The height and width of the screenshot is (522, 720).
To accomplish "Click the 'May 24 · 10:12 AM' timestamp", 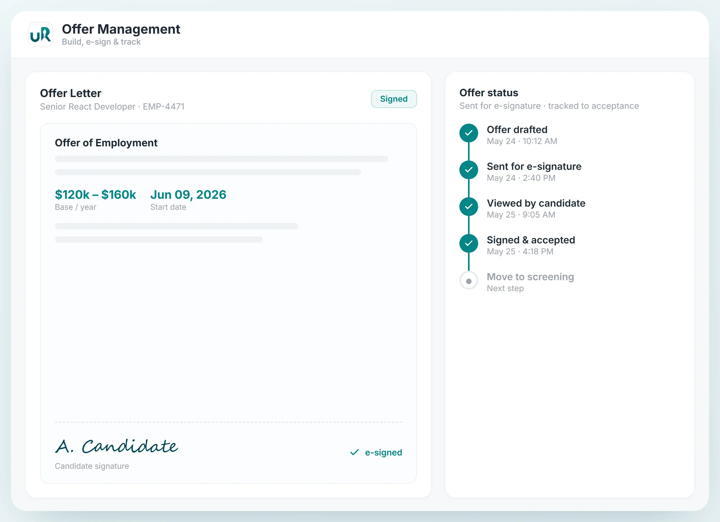I will coord(522,141).
